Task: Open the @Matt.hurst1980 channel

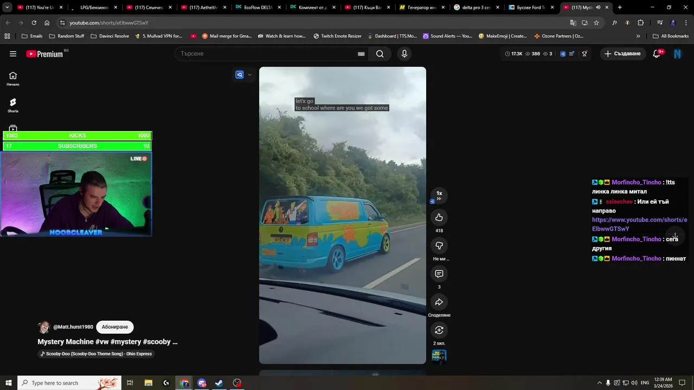Action: 73,327
